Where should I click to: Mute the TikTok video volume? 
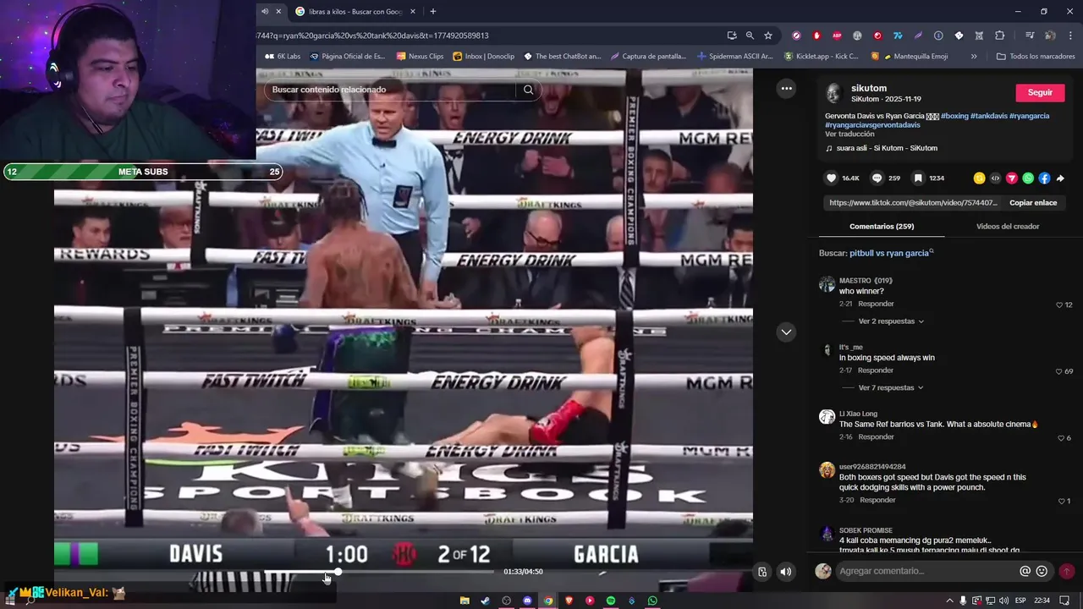(x=785, y=572)
